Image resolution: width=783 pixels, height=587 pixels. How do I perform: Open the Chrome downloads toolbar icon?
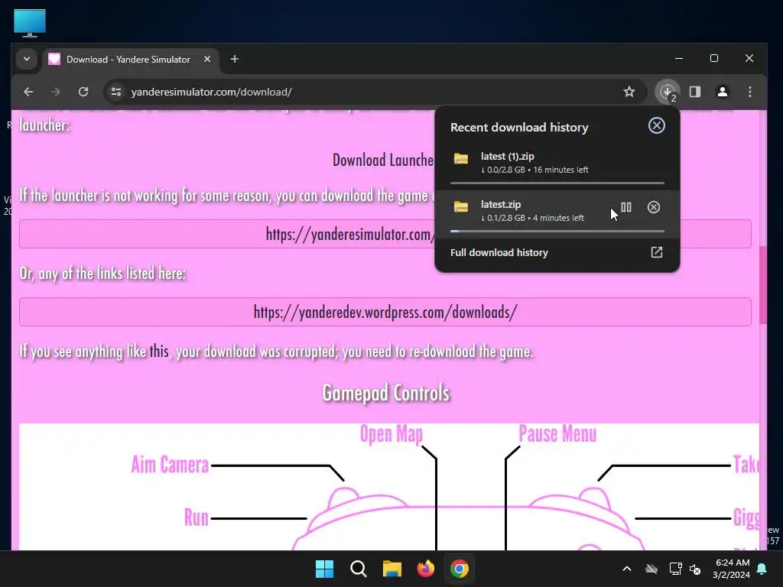(668, 92)
